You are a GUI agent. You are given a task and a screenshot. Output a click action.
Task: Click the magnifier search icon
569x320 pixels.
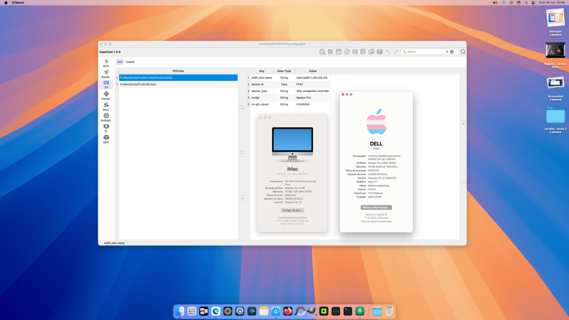(463, 52)
